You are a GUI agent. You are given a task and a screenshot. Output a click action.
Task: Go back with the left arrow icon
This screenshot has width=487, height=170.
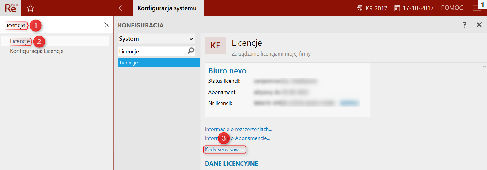point(123,8)
